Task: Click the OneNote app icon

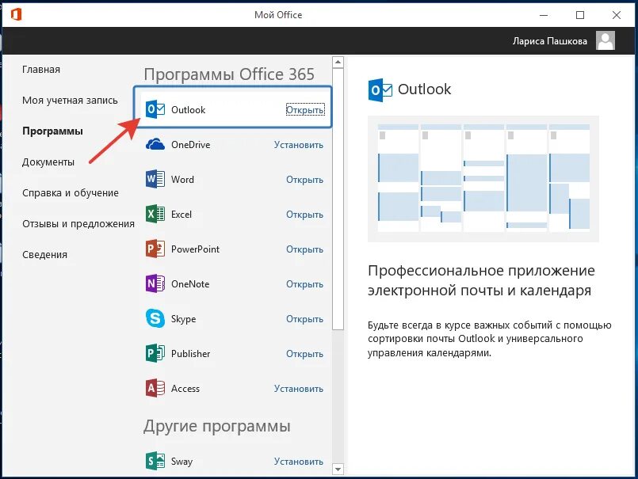Action: [155, 283]
